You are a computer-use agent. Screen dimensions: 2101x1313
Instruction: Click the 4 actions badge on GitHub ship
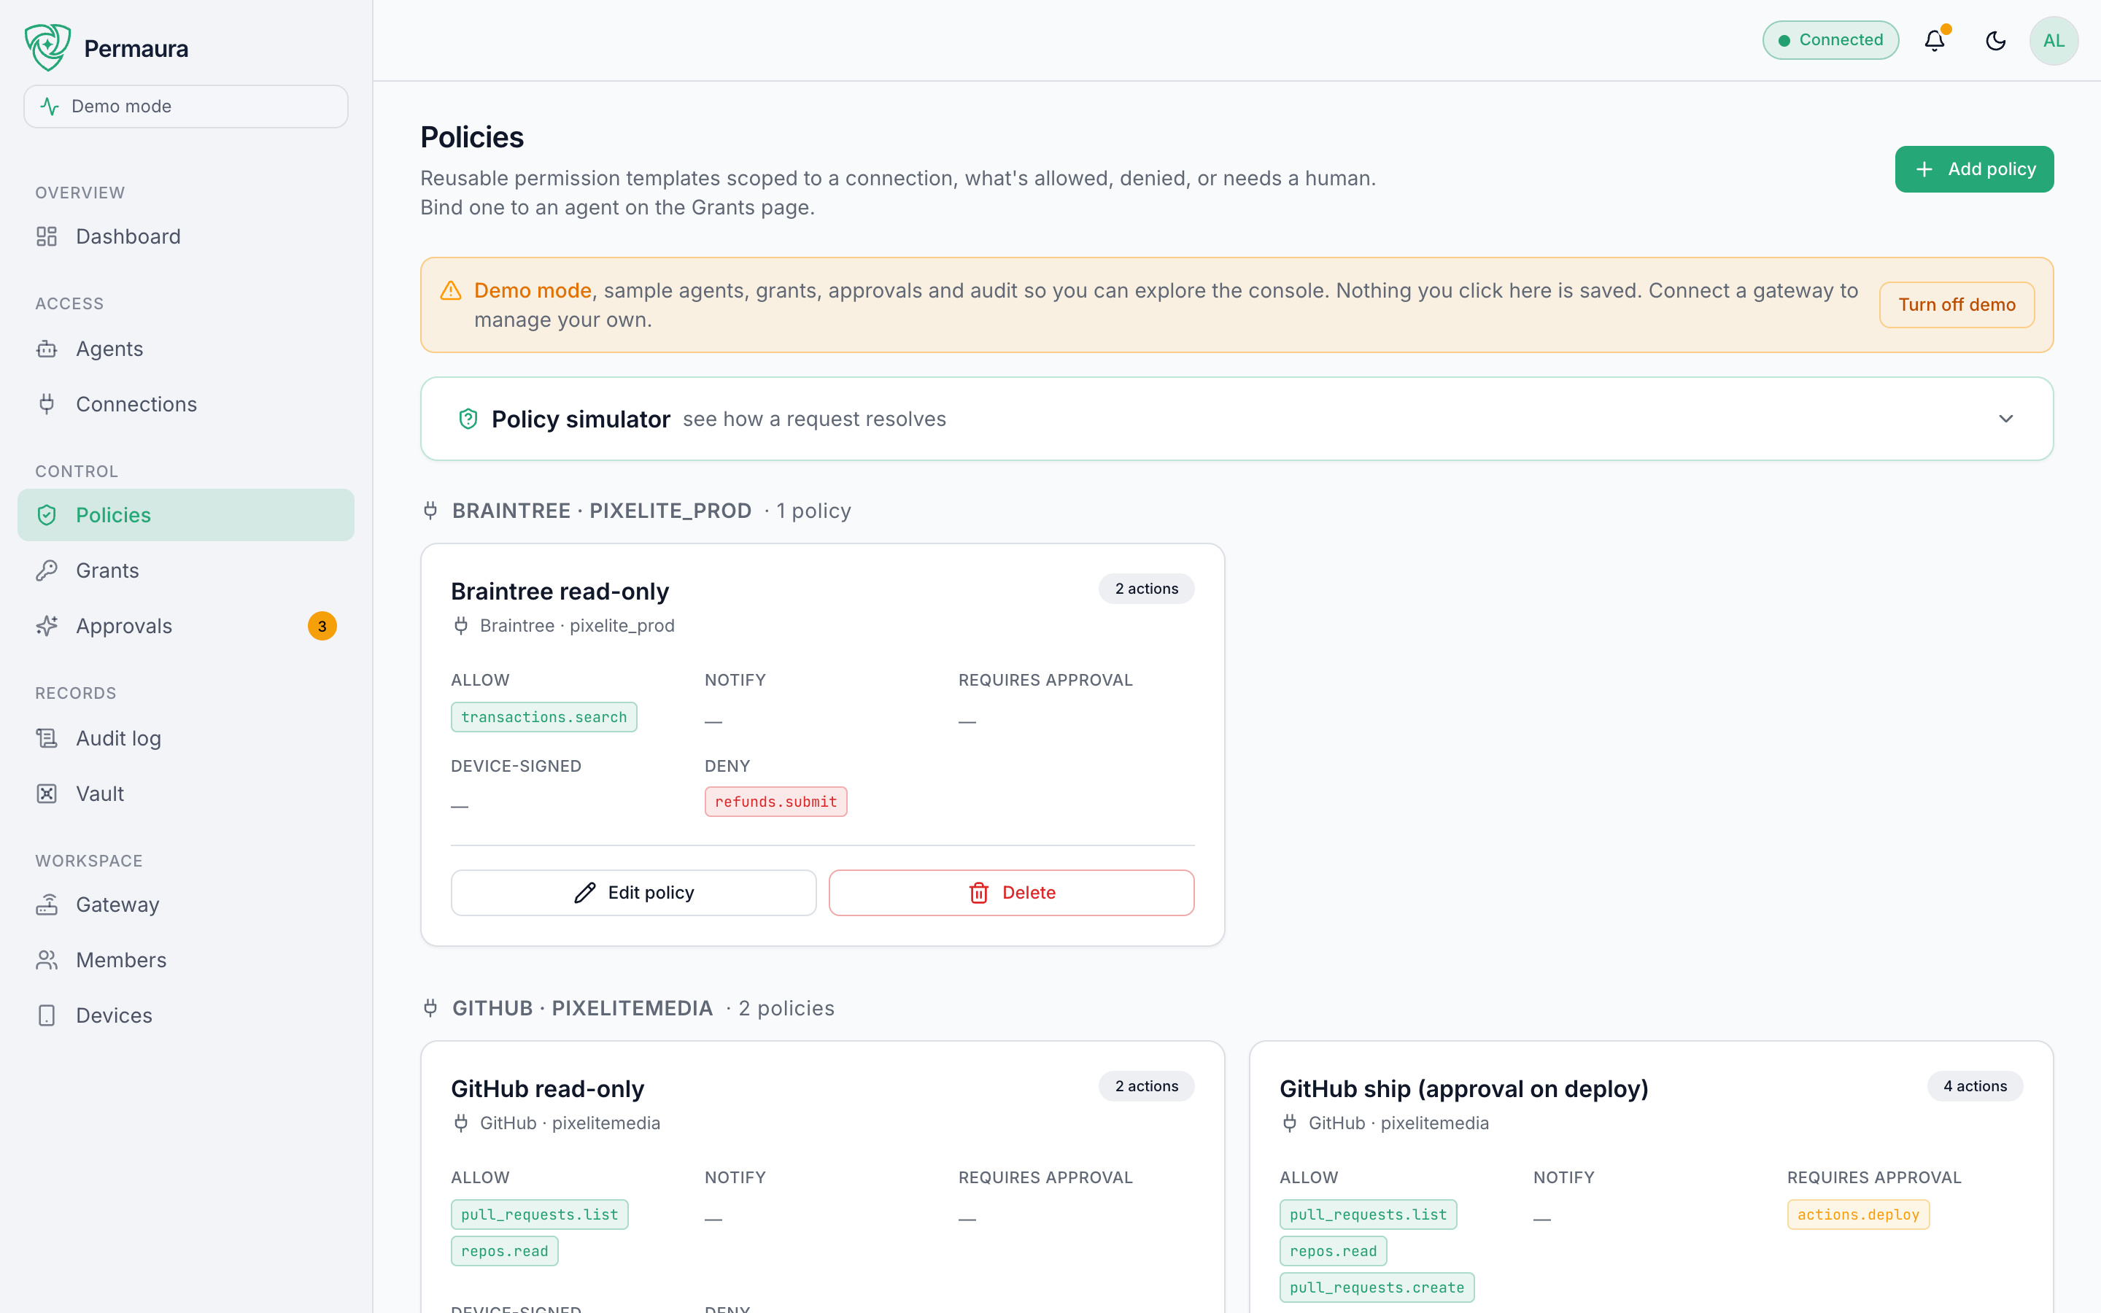(x=1974, y=1086)
